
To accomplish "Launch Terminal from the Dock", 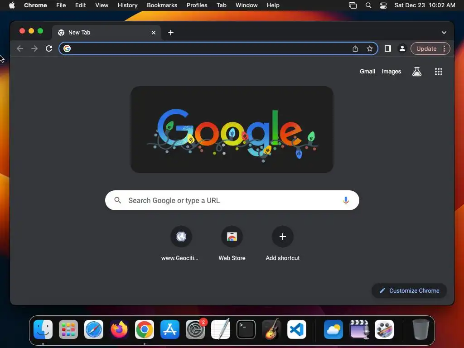I will click(x=246, y=329).
